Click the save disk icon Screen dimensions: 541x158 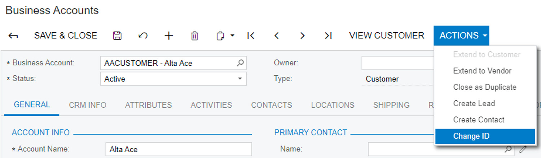coord(117,36)
